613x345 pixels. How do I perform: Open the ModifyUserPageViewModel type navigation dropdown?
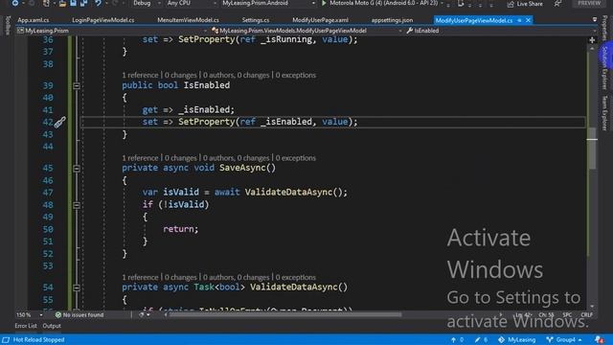coord(306,31)
